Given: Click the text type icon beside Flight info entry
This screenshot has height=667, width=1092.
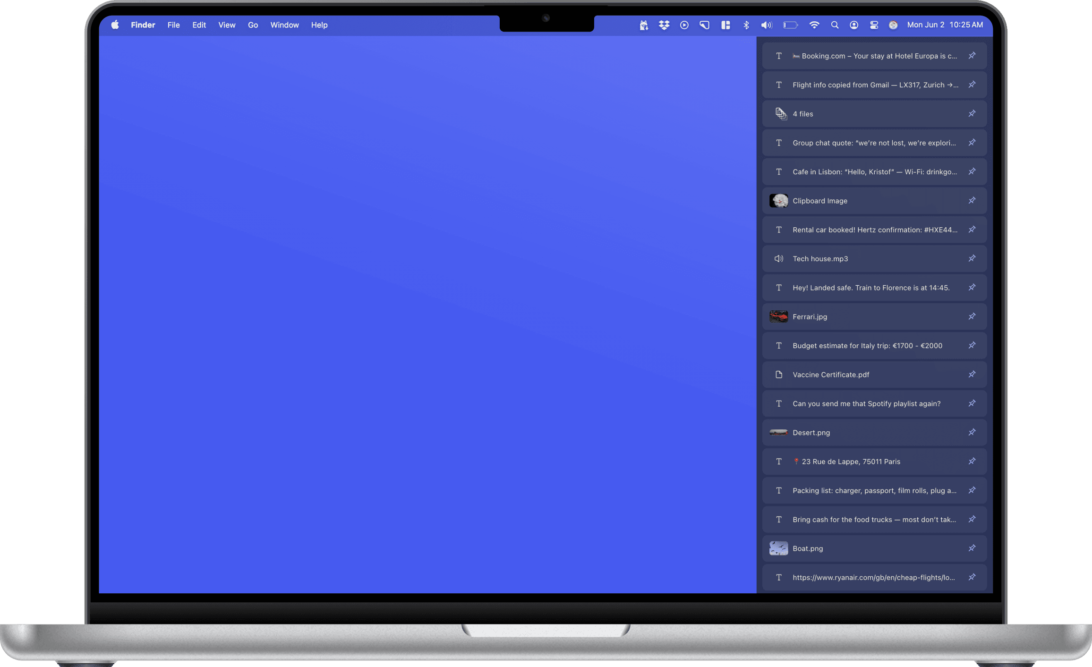Looking at the screenshot, I should click(779, 85).
